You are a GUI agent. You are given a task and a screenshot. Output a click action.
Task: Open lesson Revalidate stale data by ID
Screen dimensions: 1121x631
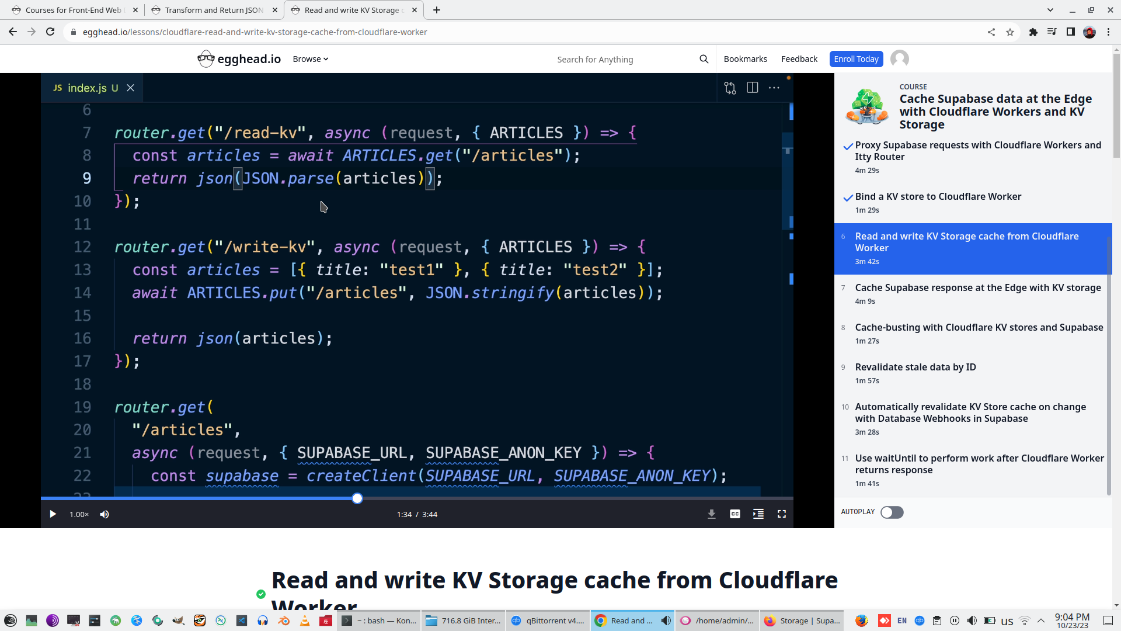coord(915,367)
